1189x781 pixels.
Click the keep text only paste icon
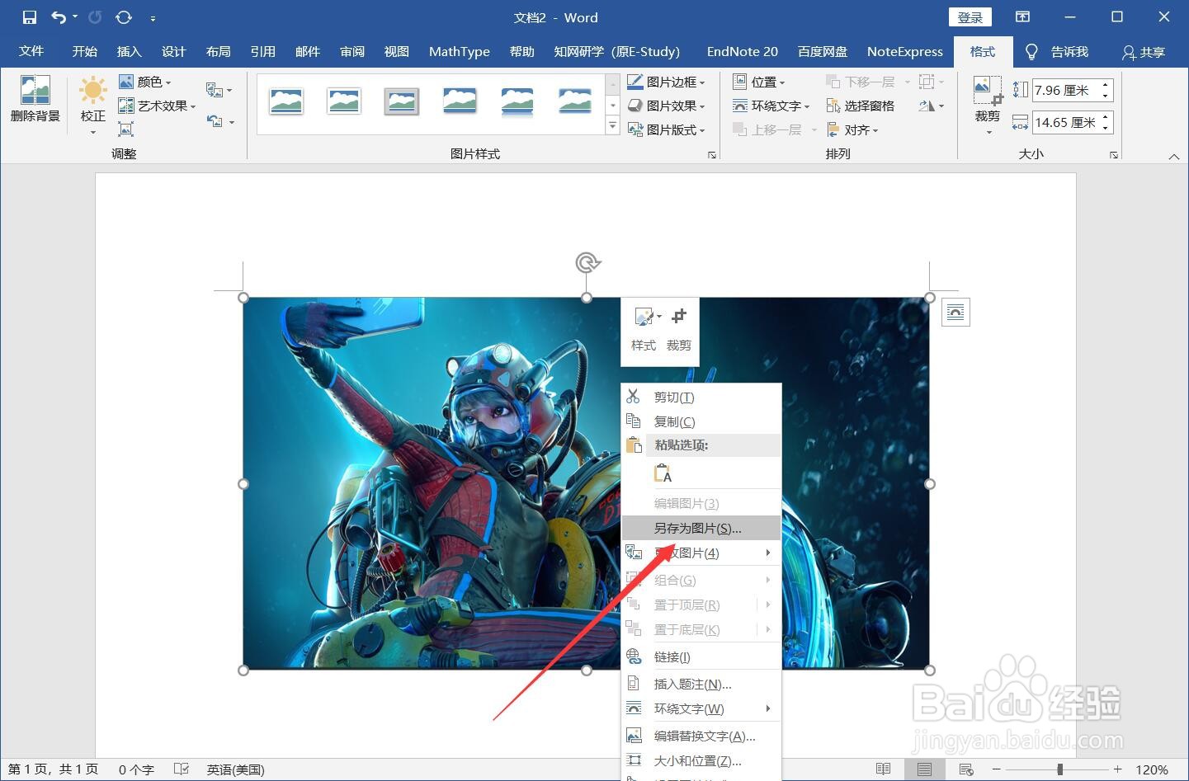663,473
